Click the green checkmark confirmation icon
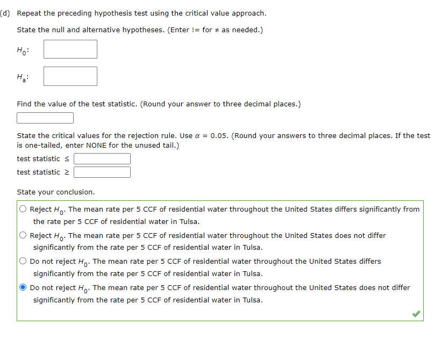The width and height of the screenshot is (442, 340). (416, 313)
